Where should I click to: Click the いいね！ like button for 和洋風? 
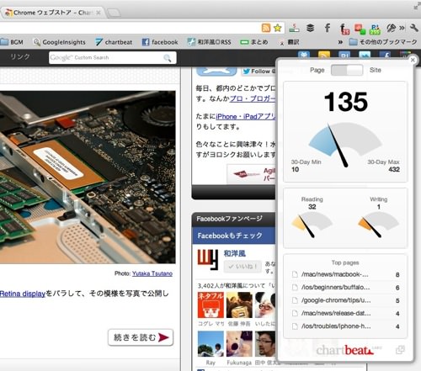(x=242, y=267)
